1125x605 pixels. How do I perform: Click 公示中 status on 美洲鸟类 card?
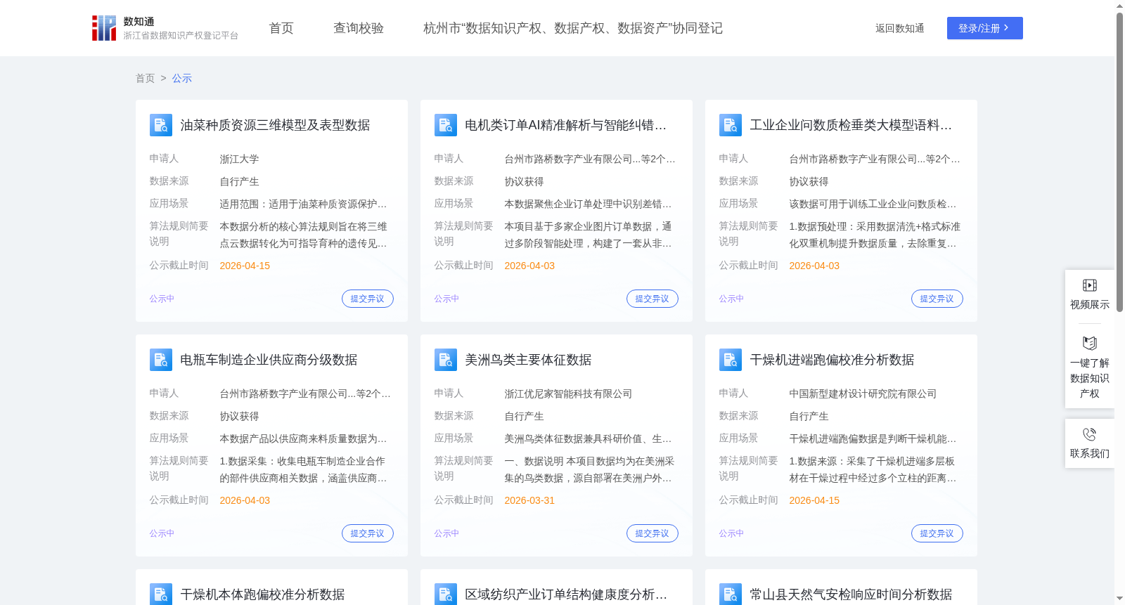[x=446, y=533]
